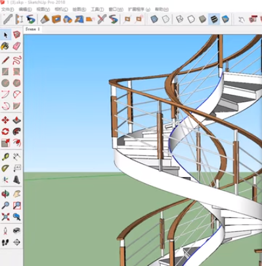Activate the Line pencil tool
The width and height of the screenshot is (262, 266).
tap(5, 60)
